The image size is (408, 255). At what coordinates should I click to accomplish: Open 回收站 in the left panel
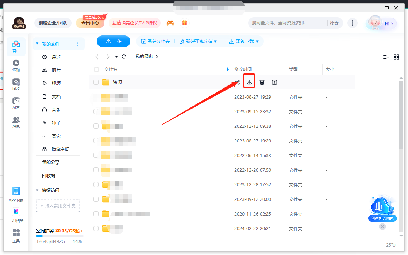tap(49, 176)
